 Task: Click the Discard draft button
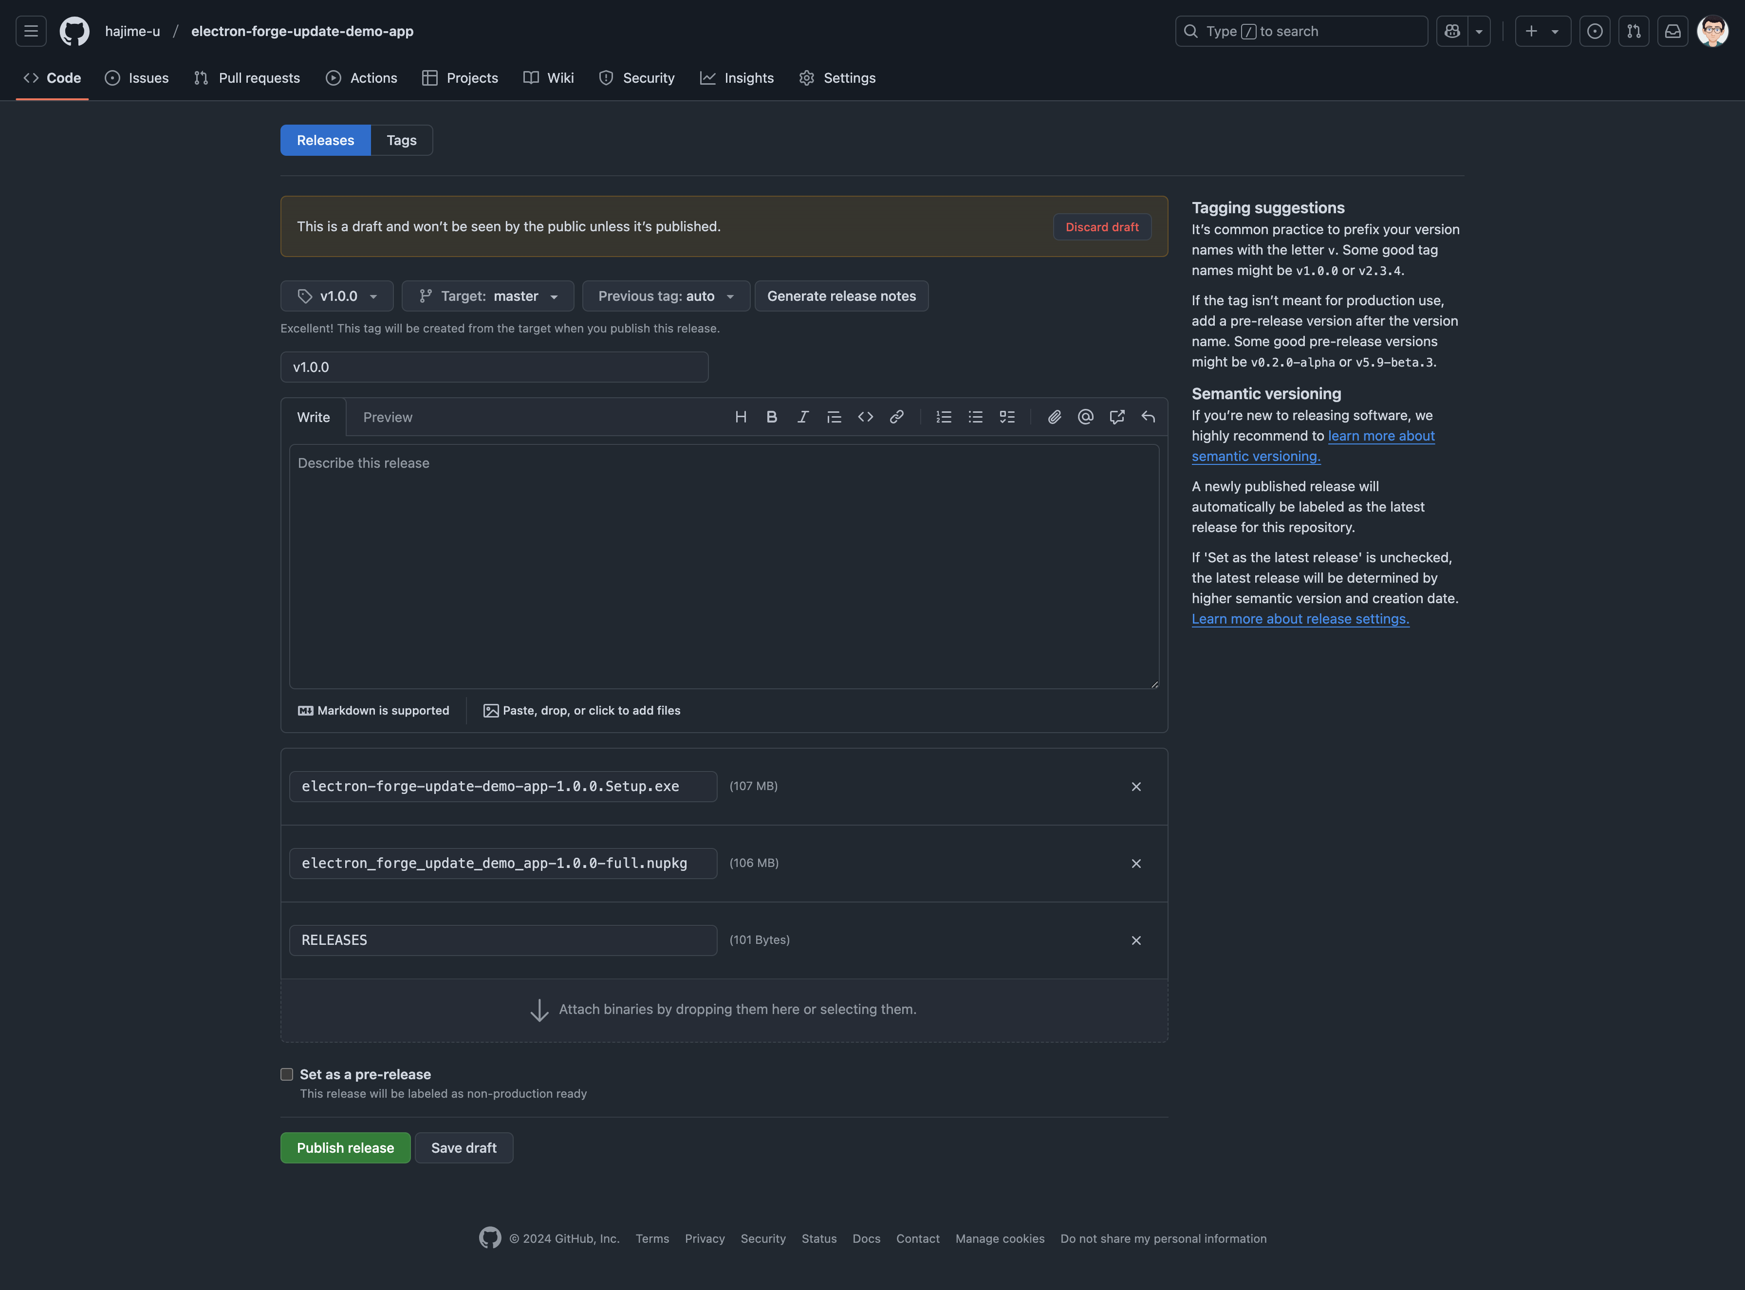(x=1102, y=226)
